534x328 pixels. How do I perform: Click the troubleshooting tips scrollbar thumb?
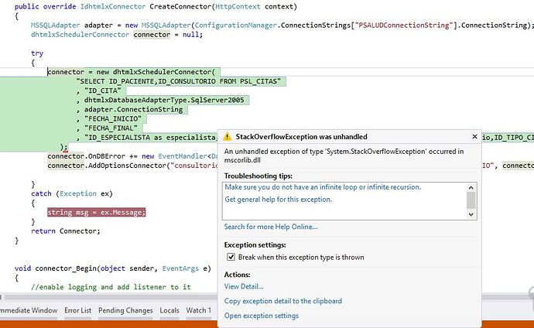pyautogui.click(x=471, y=200)
